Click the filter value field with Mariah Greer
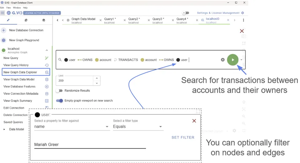Viewport: 300px width, 163px height. coord(90,145)
